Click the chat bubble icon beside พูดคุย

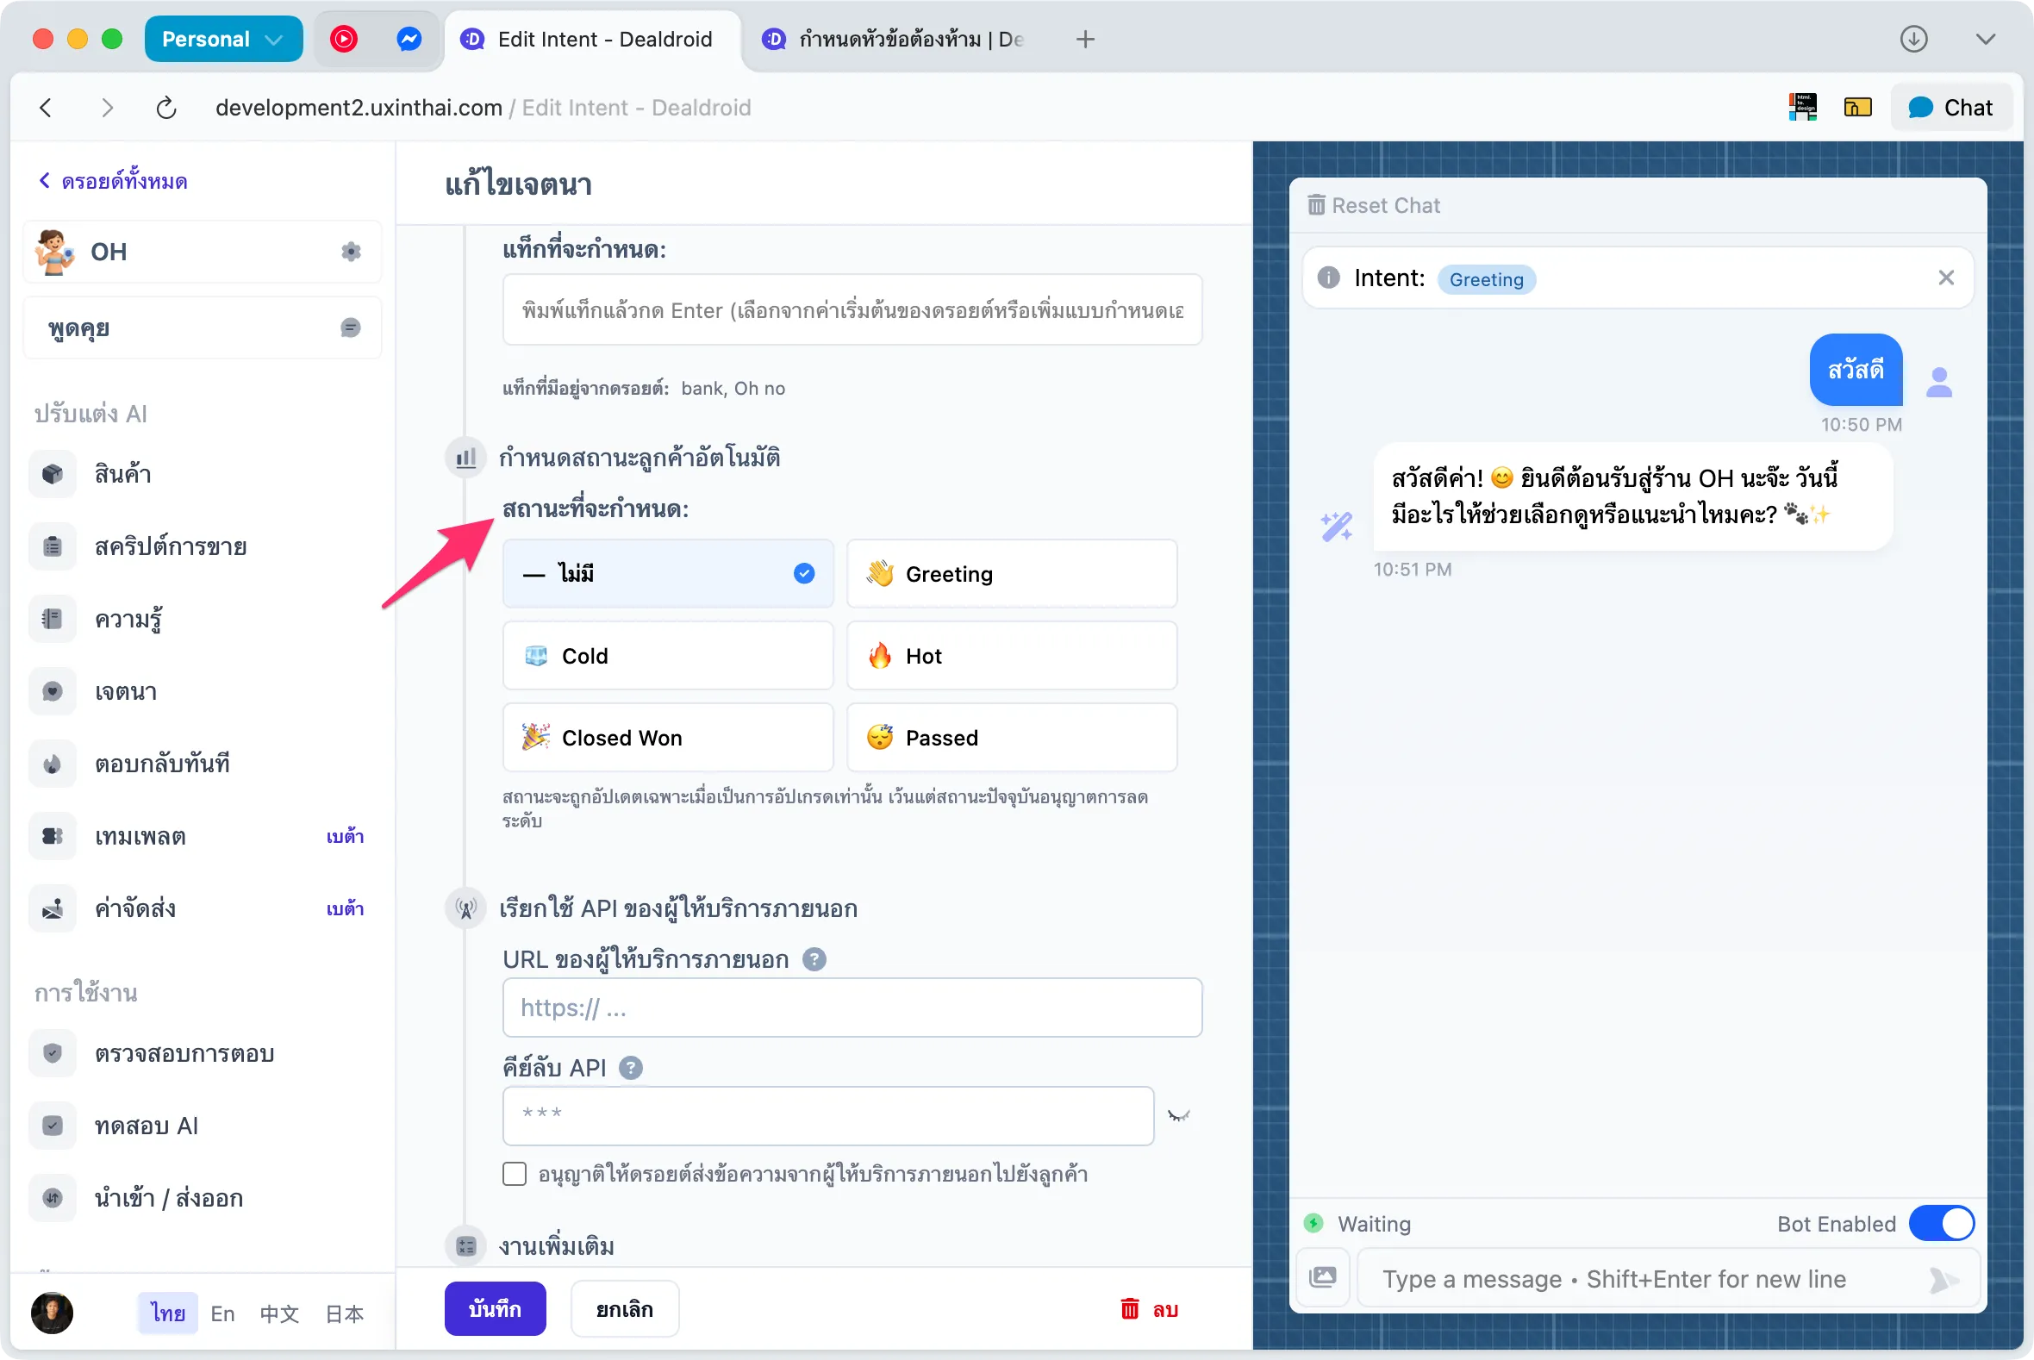pos(351,327)
